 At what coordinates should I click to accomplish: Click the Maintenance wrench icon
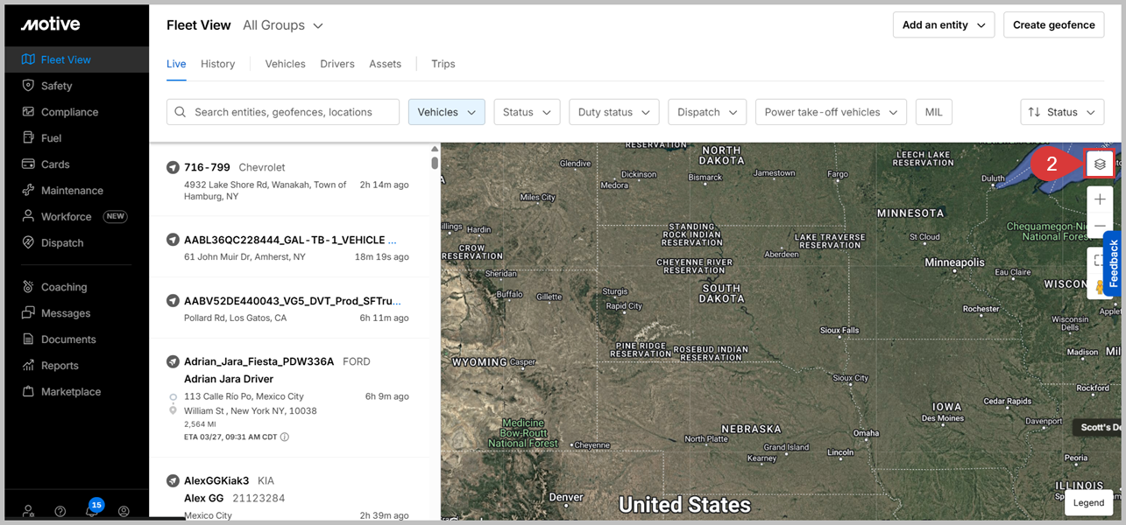click(28, 191)
